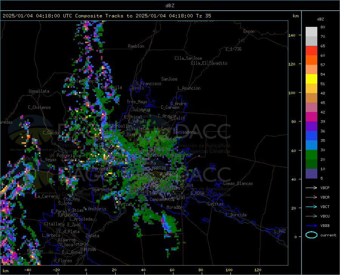Click the L_Vegas map label
The width and height of the screenshot is (340, 275).
point(48,160)
